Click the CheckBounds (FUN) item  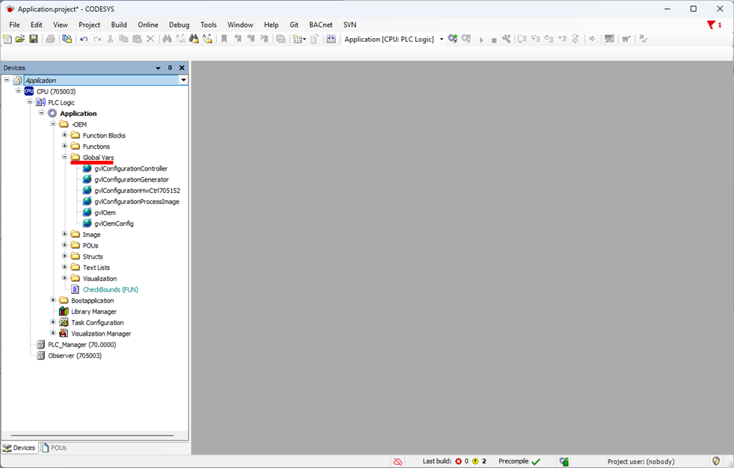[x=110, y=289]
